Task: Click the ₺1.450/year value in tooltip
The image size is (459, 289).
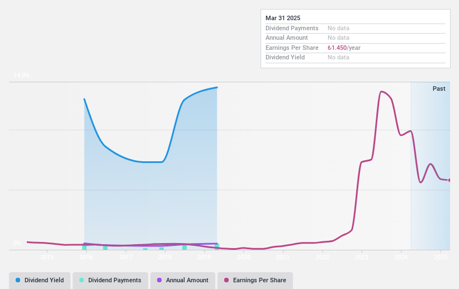Action: [344, 48]
